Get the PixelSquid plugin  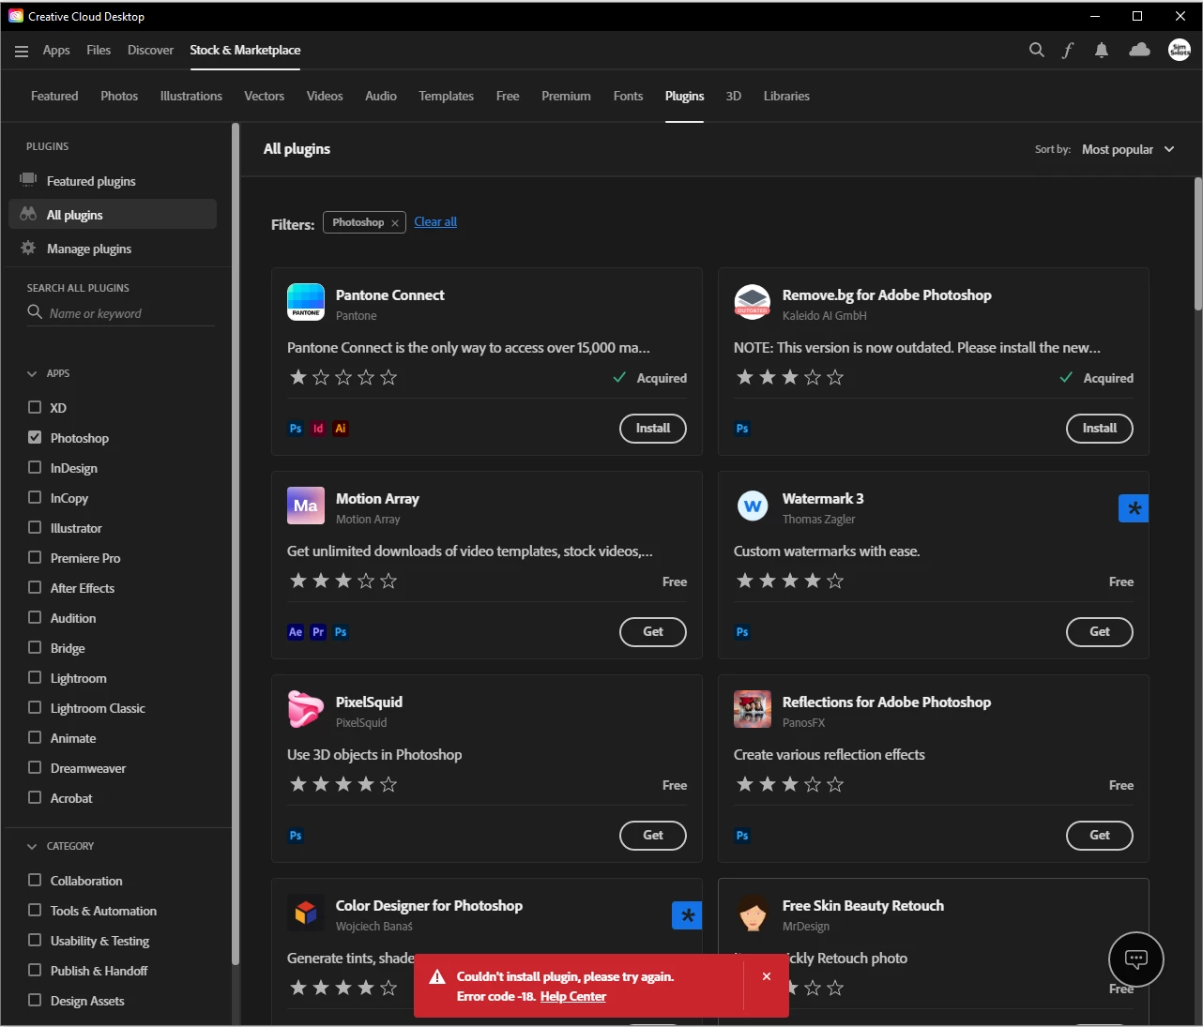[x=653, y=836]
